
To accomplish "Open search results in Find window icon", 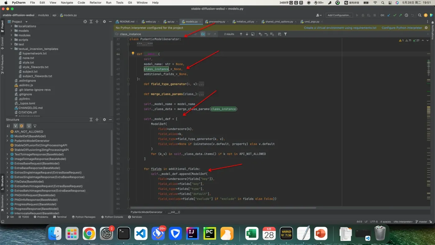I will click(x=253, y=34).
